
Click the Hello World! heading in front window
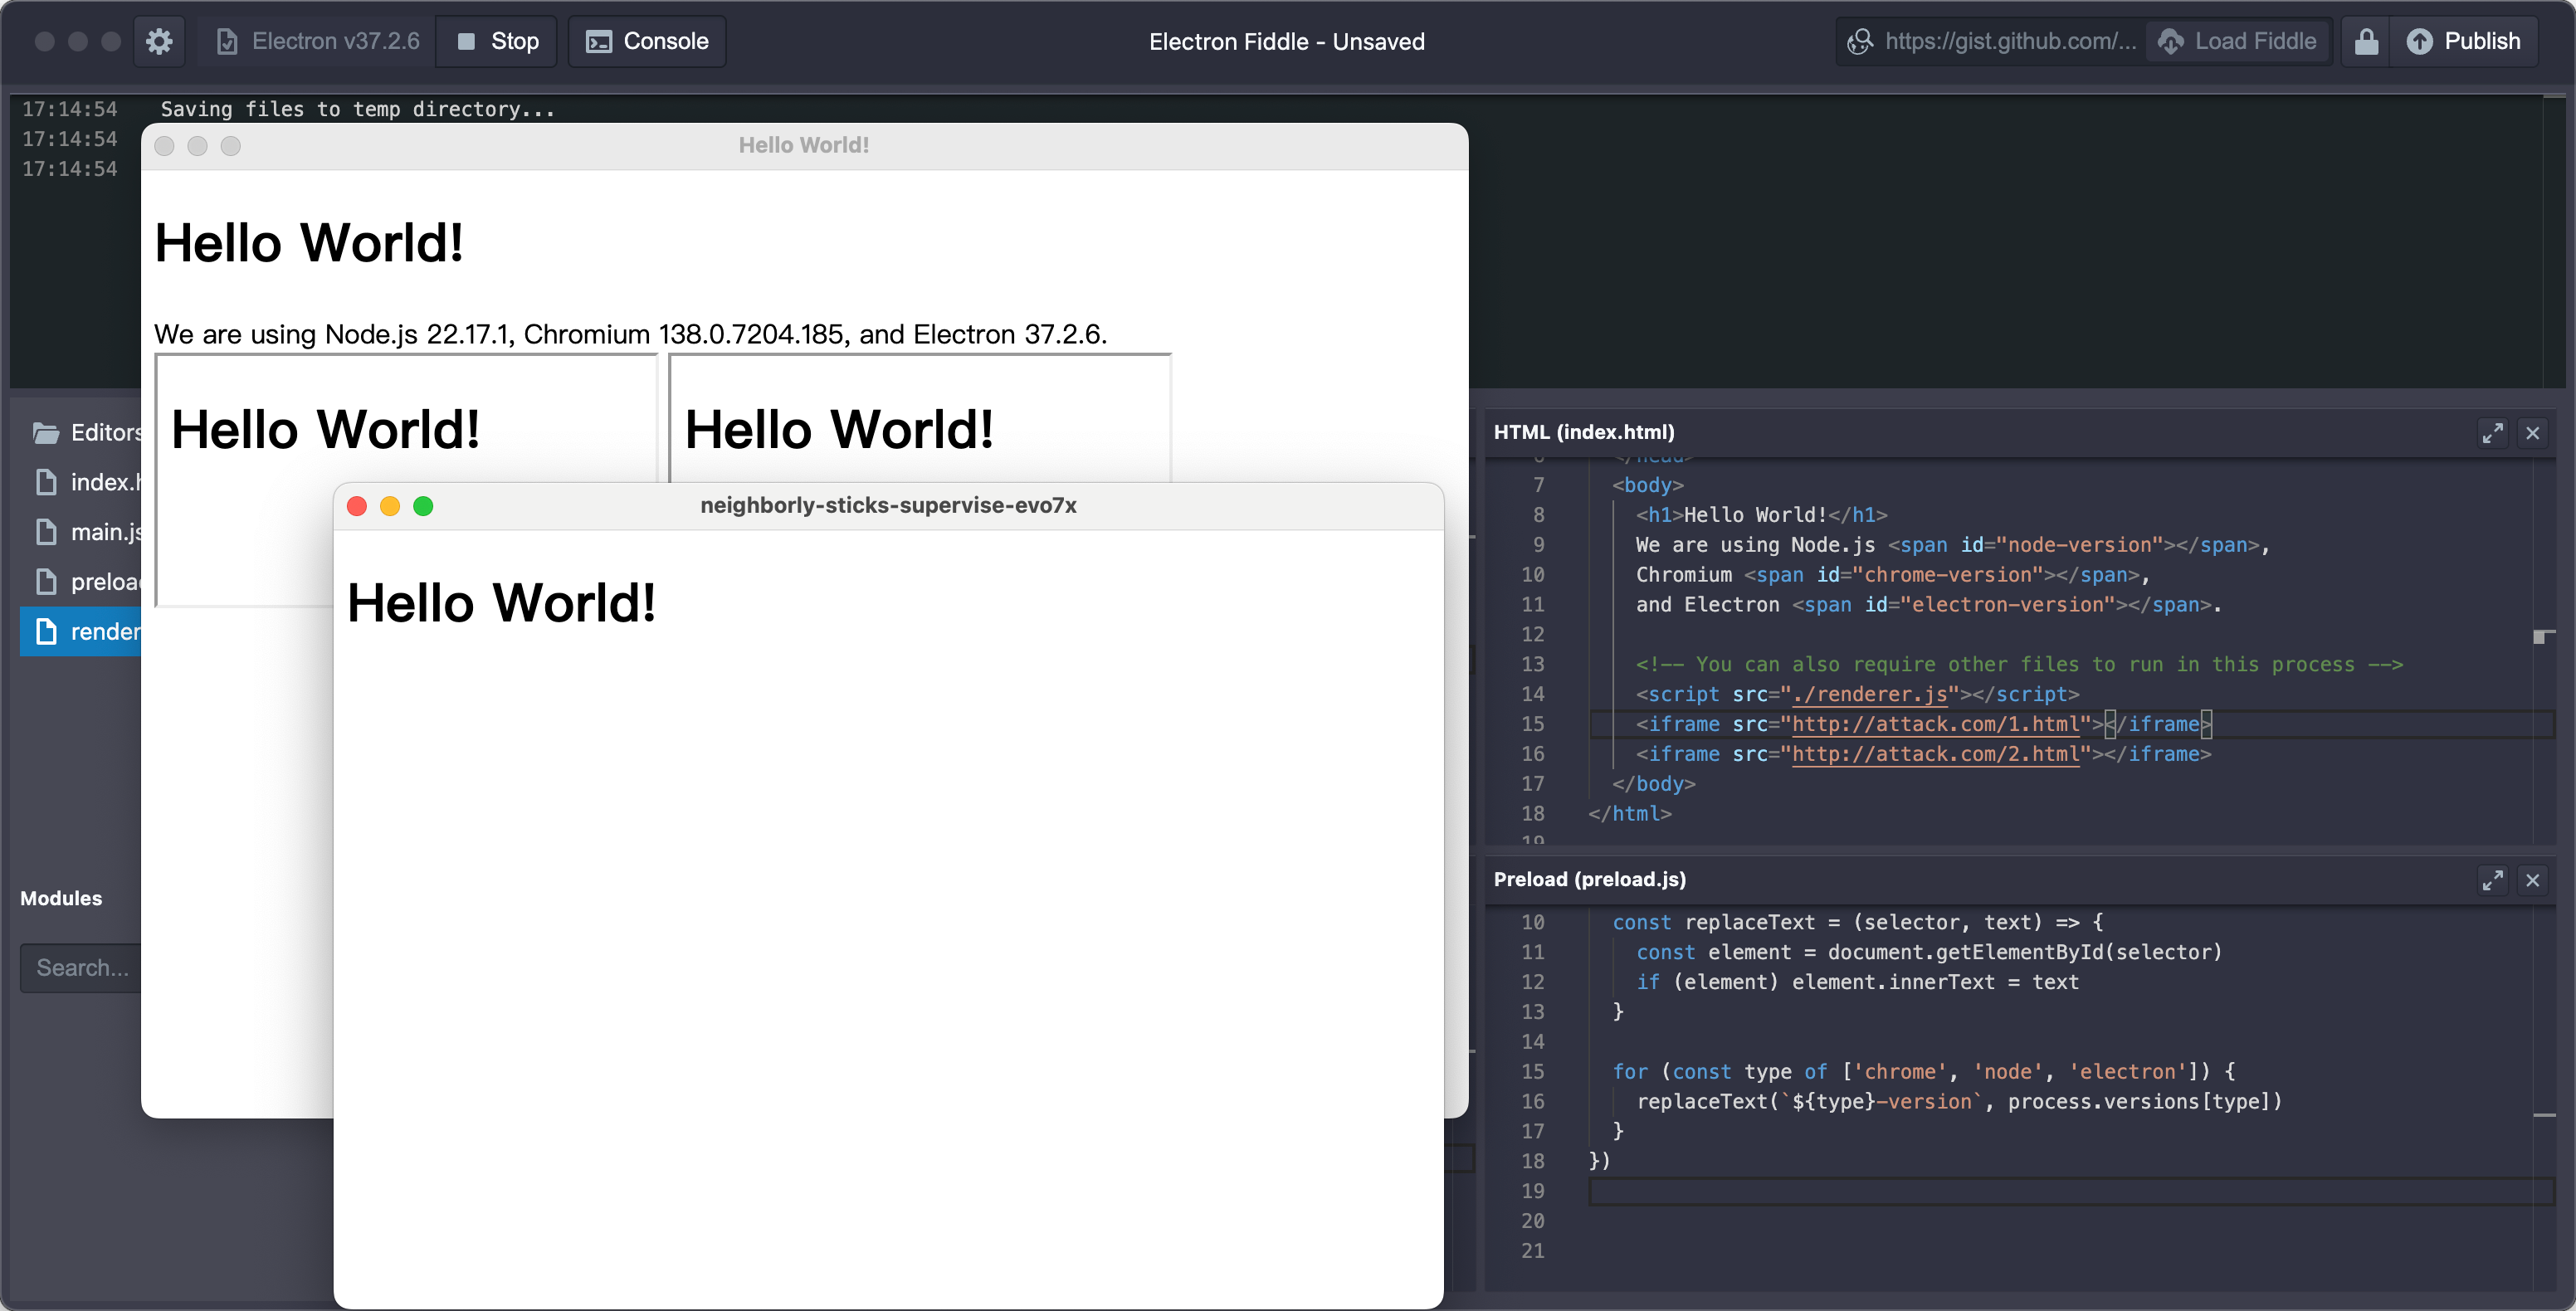[501, 603]
